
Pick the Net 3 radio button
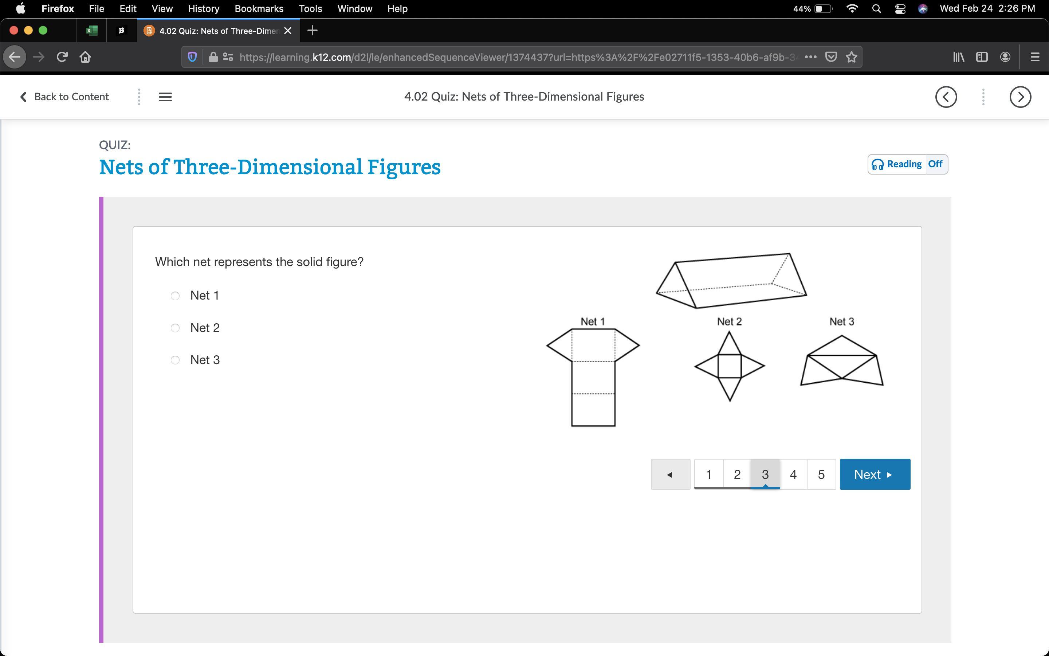(x=175, y=360)
